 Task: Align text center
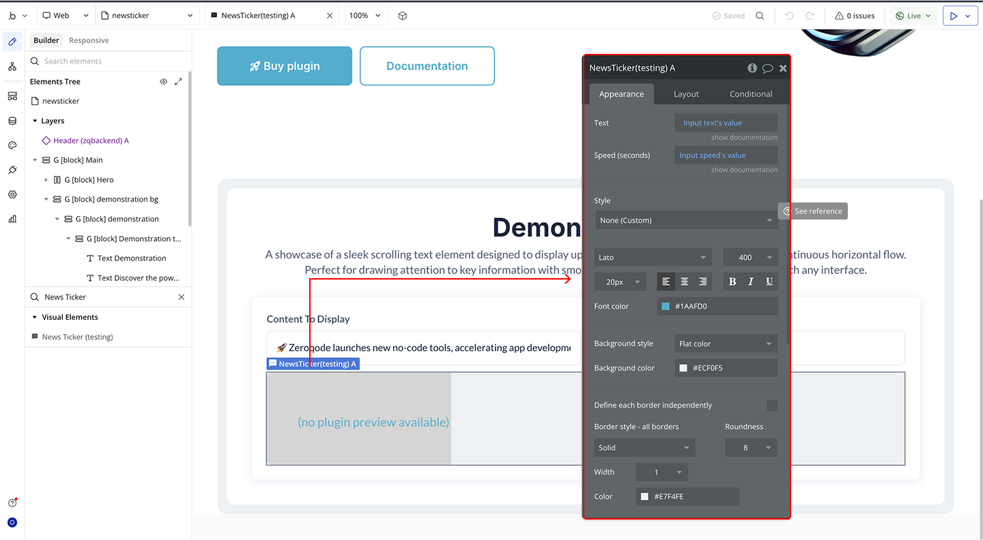(x=684, y=282)
